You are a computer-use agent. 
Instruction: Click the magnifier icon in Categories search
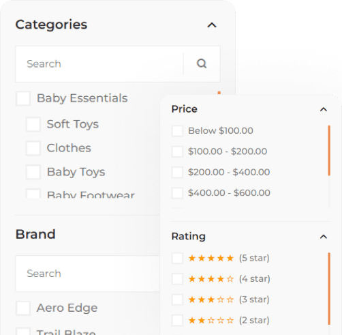pyautogui.click(x=202, y=63)
